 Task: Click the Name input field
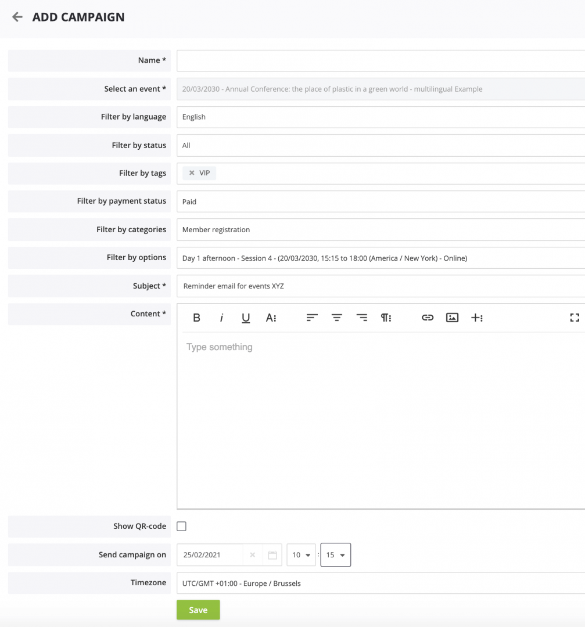378,60
